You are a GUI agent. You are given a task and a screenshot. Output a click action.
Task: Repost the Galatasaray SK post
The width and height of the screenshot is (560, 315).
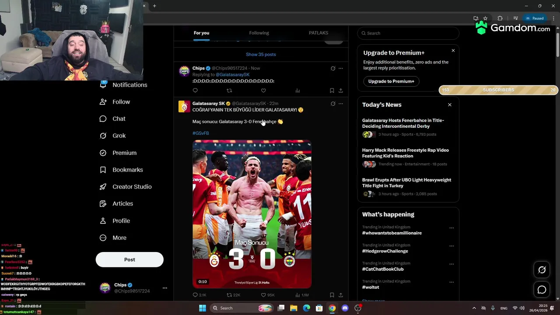pos(233,295)
